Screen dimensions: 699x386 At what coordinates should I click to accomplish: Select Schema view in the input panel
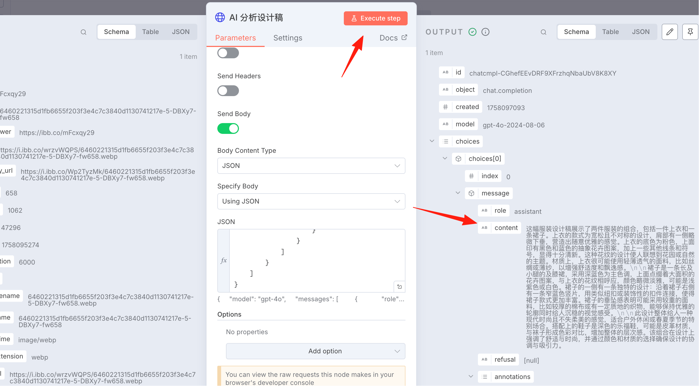(117, 32)
